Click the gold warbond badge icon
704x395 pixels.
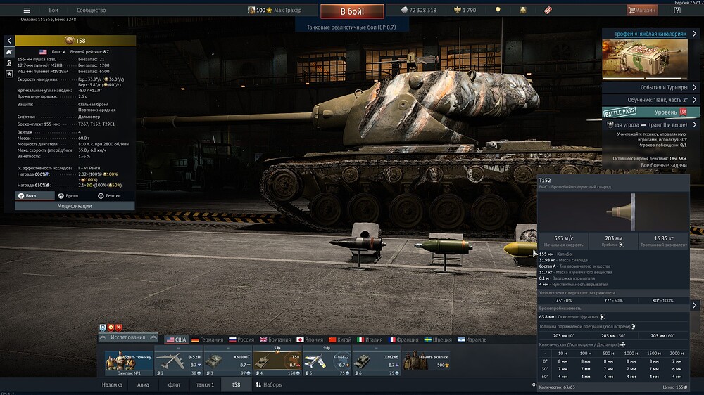coord(523,10)
